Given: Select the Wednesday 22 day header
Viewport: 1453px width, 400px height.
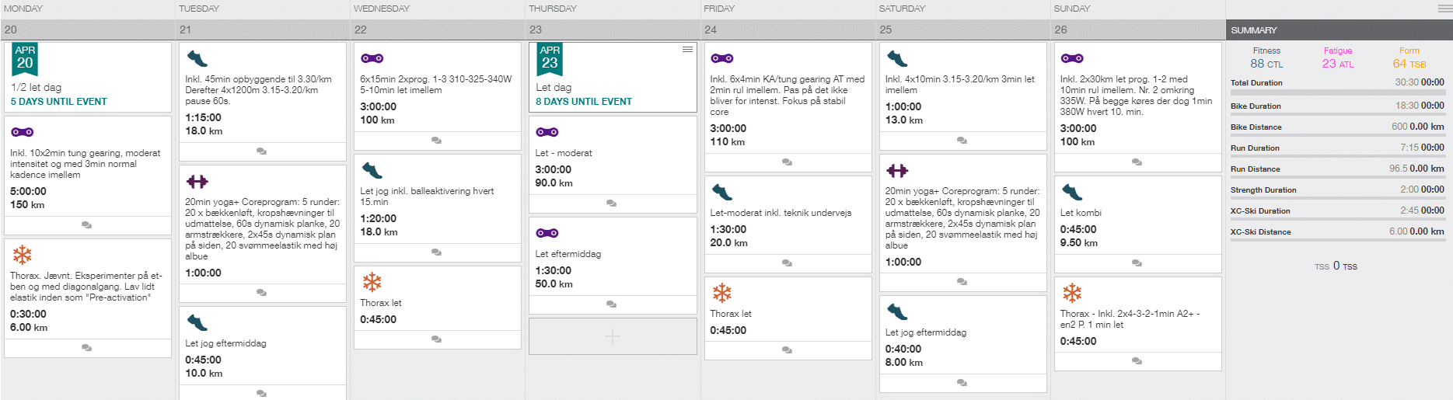Looking at the screenshot, I should [438, 30].
